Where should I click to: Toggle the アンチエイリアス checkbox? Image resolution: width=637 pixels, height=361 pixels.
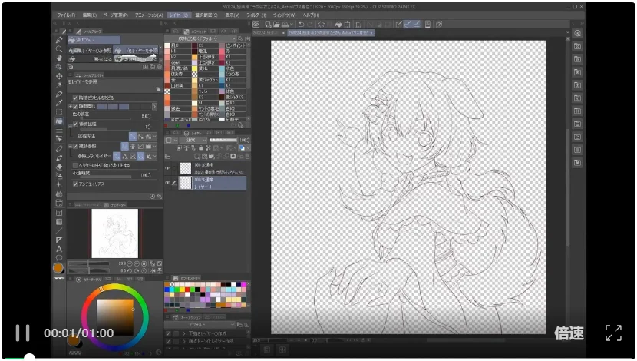coord(75,184)
